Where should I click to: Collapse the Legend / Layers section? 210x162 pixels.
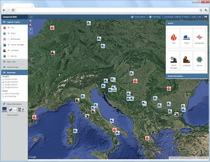click(x=14, y=22)
